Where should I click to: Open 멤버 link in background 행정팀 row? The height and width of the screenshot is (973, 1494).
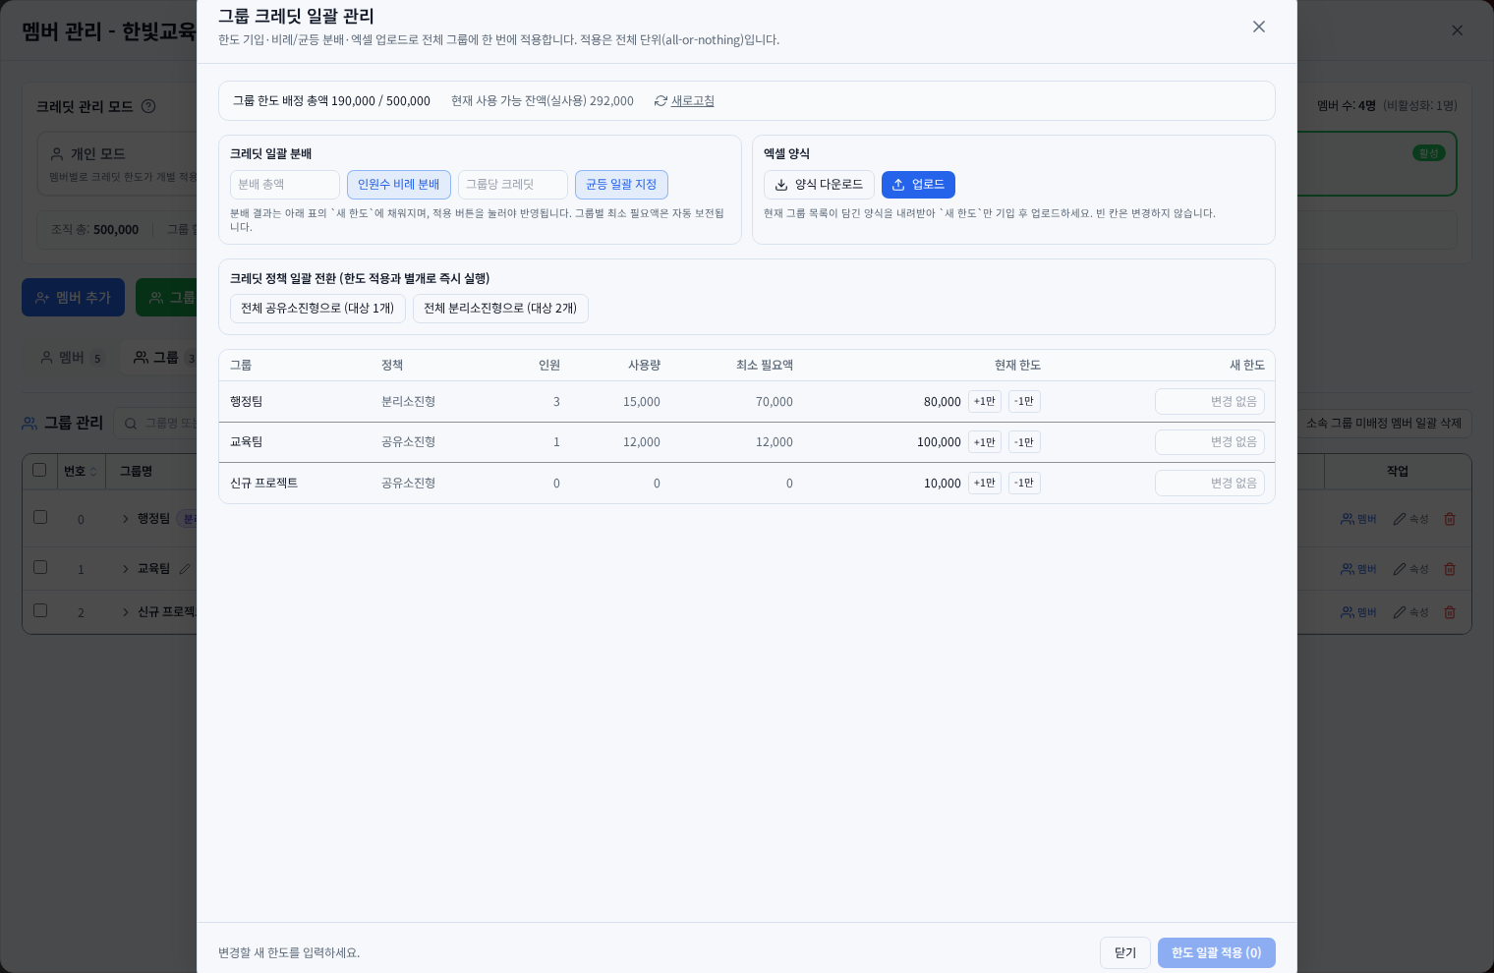[1358, 519]
